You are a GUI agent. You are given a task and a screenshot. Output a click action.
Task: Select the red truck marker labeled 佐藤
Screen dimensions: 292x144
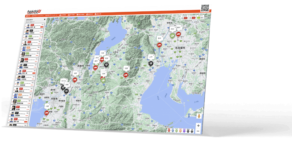(x=125, y=75)
